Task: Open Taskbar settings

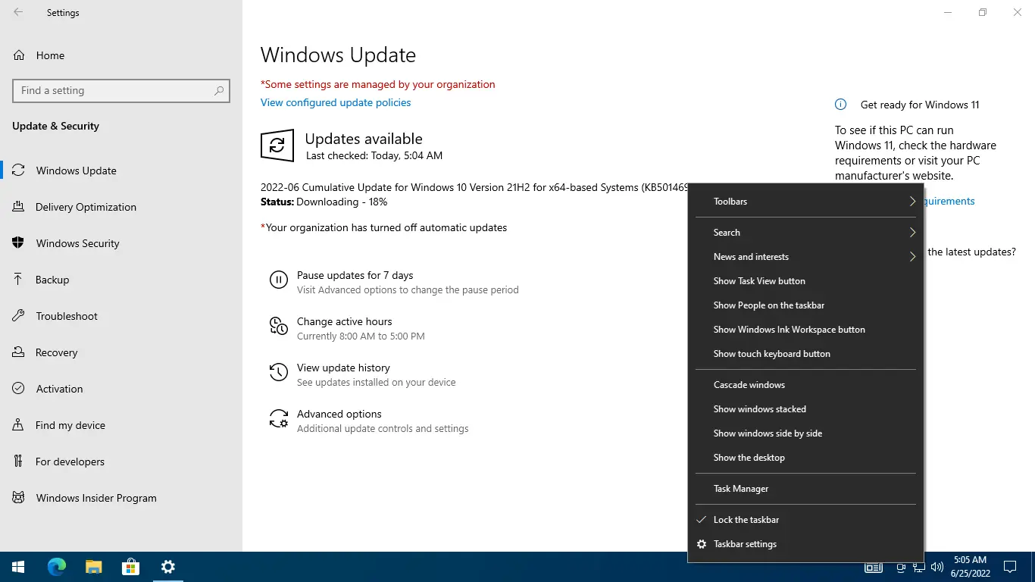Action: [x=805, y=544]
